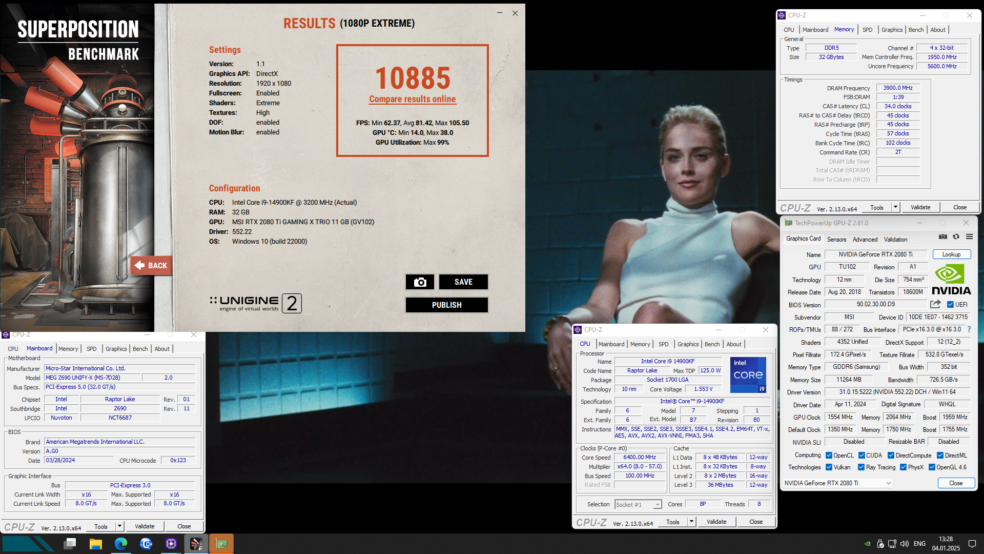984x554 pixels.
Task: Click the GPU-Z title bar app icon
Action: tap(788, 223)
